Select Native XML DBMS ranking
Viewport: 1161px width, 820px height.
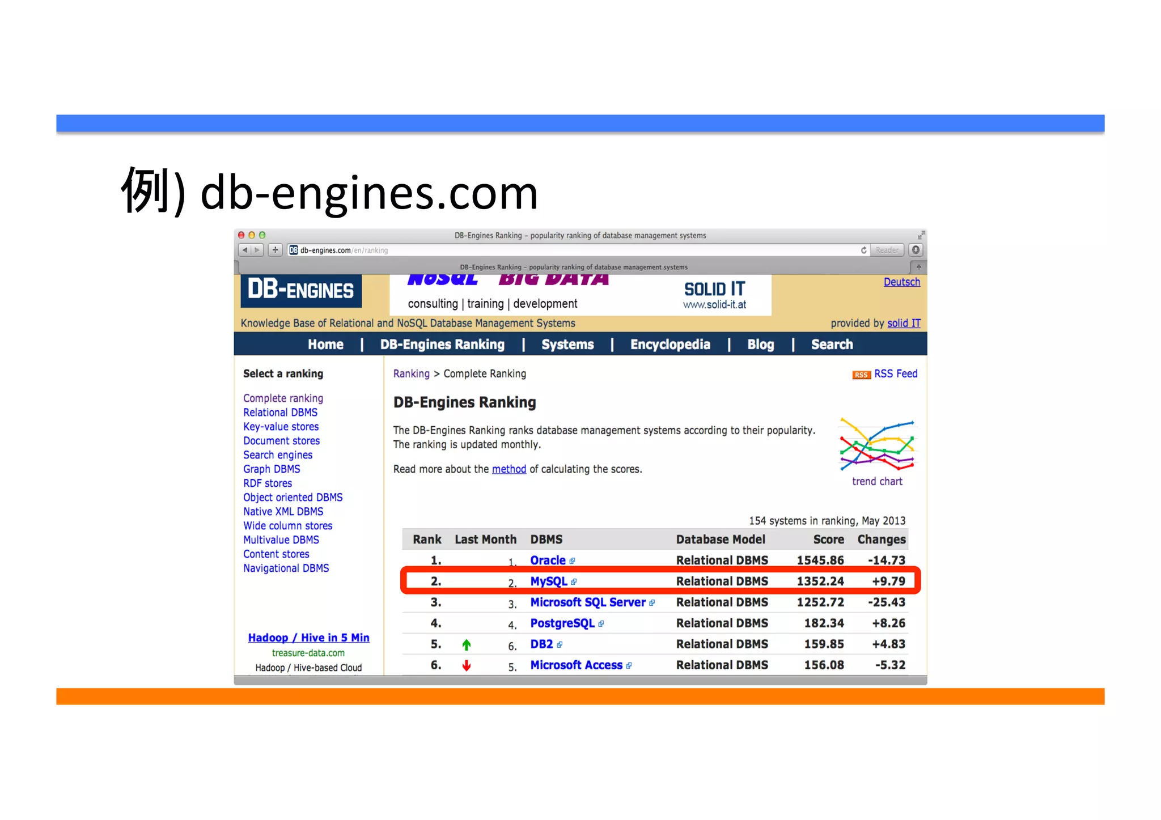click(x=283, y=512)
